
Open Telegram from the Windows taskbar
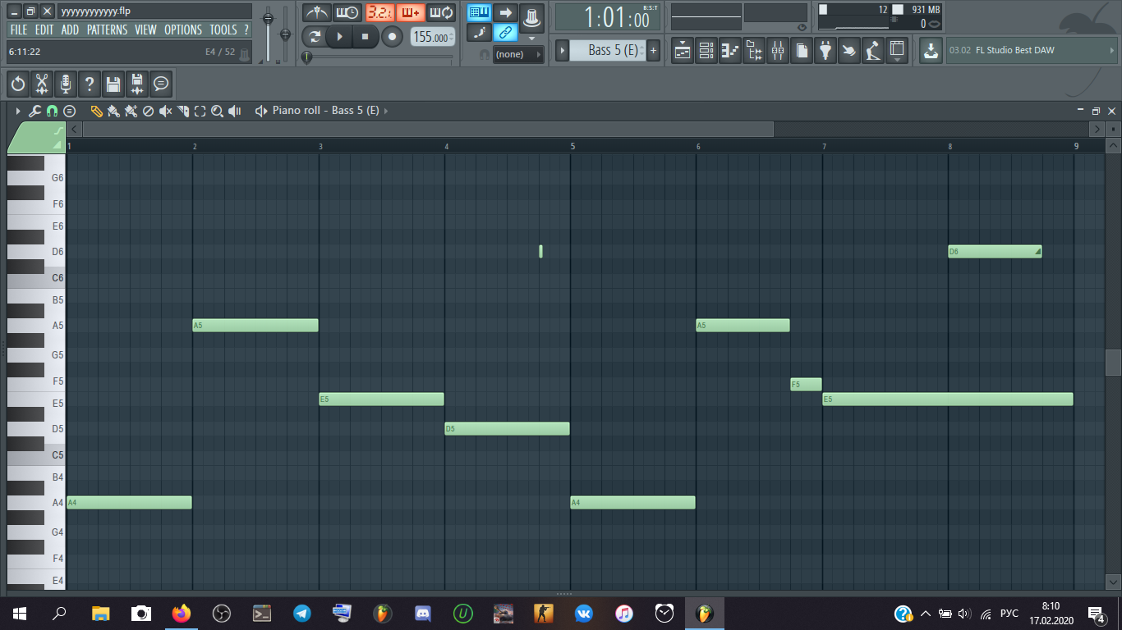[x=302, y=613]
